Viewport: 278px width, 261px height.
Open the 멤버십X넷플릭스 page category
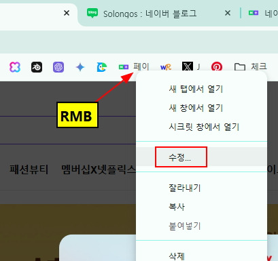click(x=99, y=169)
